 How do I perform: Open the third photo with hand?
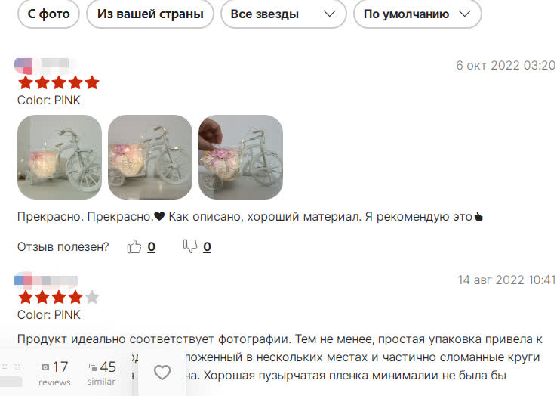point(241,157)
